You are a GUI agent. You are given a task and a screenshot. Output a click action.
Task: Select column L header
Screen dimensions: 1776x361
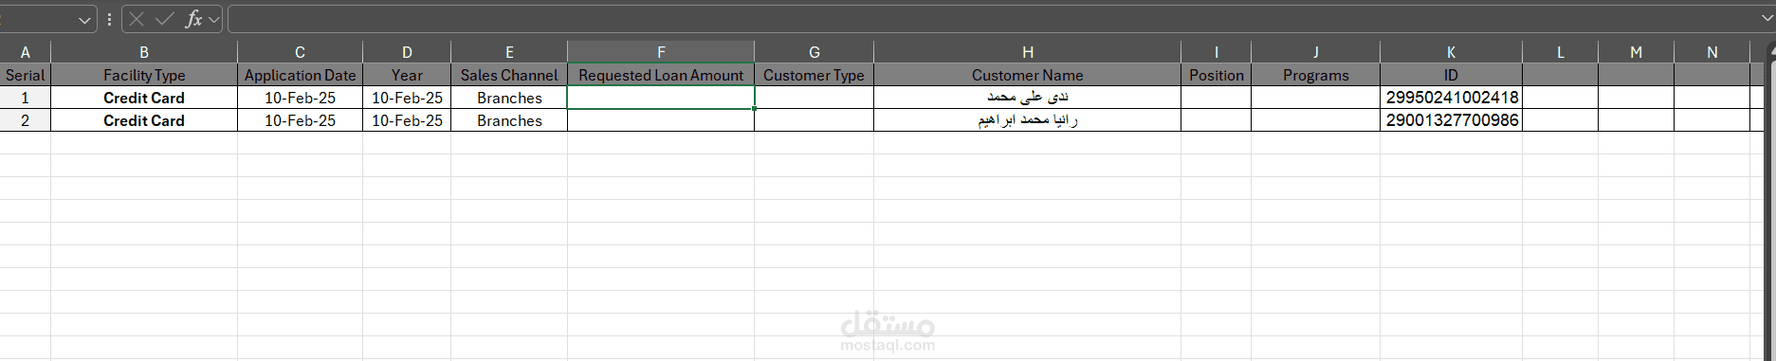pos(1561,52)
